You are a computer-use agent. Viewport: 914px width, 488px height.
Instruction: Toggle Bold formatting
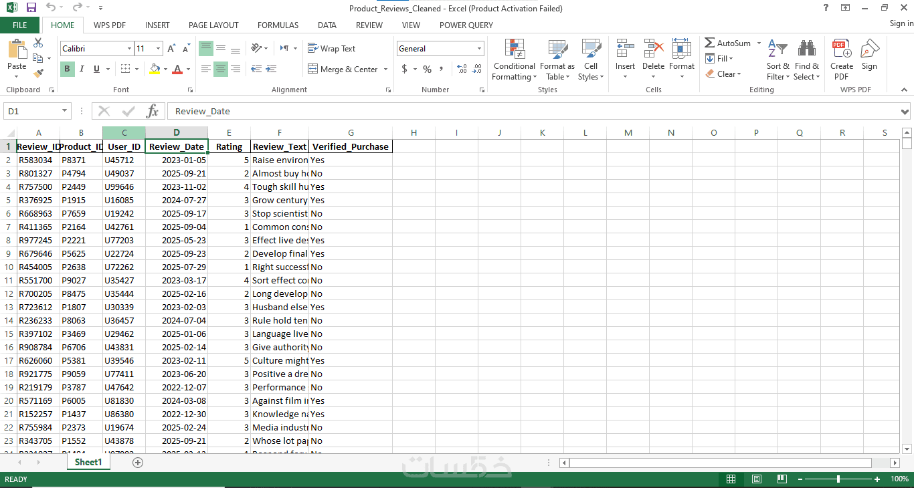click(x=67, y=69)
